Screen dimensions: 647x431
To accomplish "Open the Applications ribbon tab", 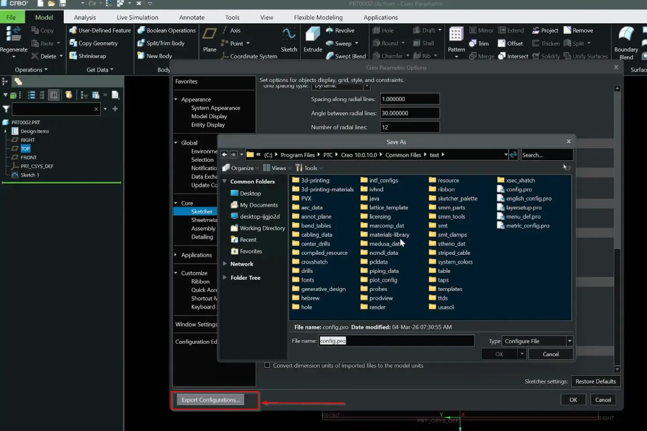I will (380, 17).
